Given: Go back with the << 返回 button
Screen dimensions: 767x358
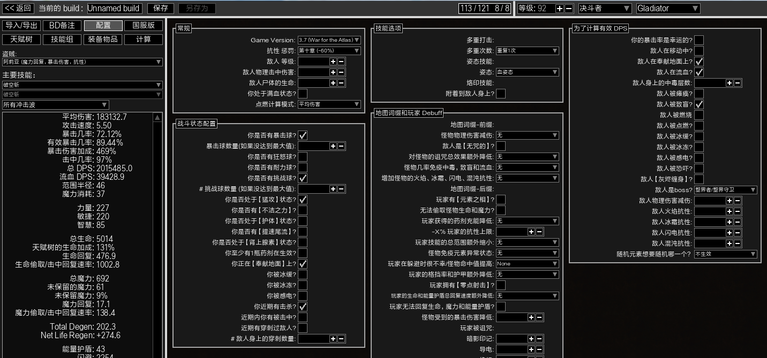Looking at the screenshot, I should tap(18, 9).
